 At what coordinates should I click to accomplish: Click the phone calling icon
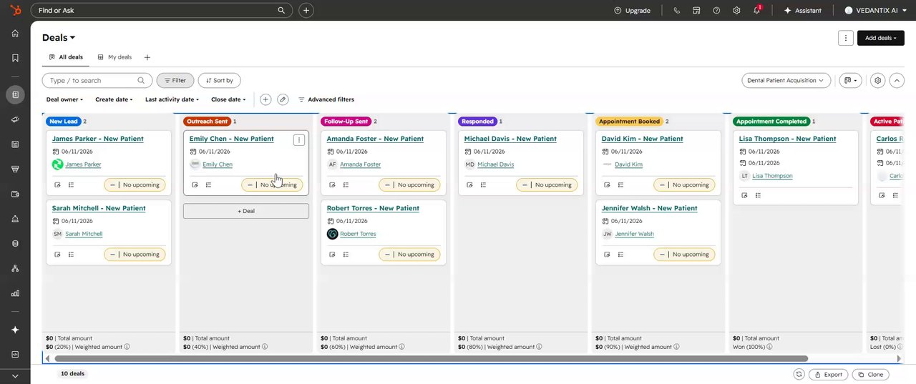676,11
